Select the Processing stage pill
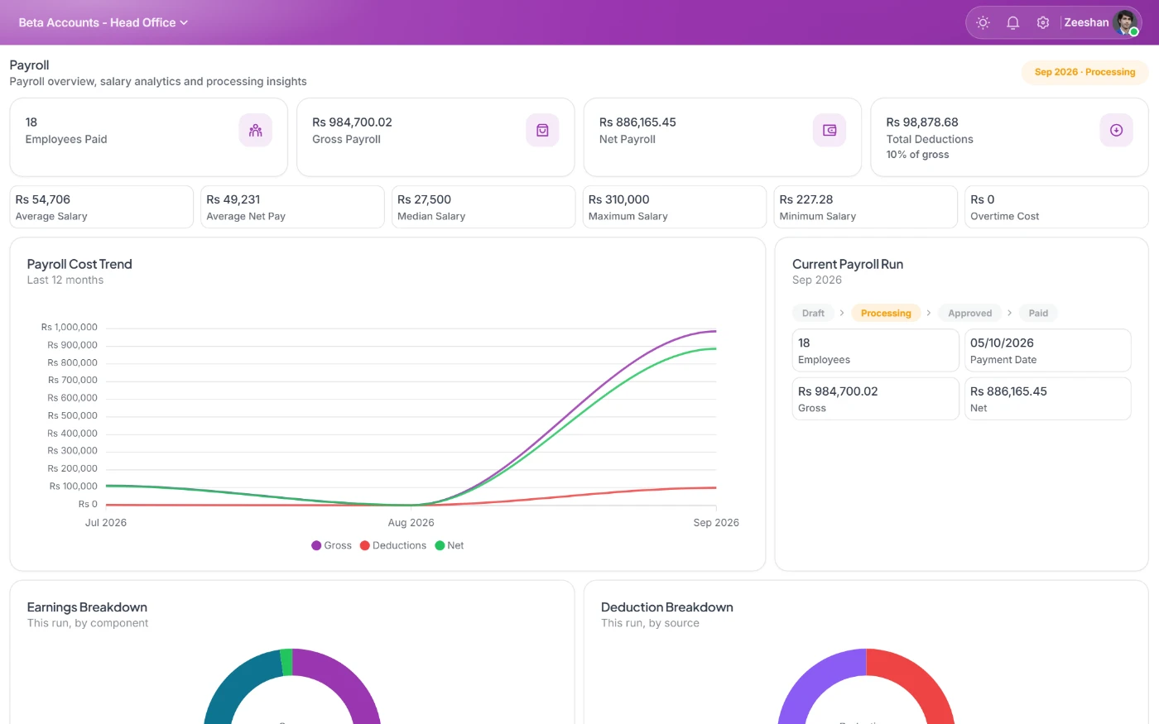1159x724 pixels. click(x=886, y=313)
